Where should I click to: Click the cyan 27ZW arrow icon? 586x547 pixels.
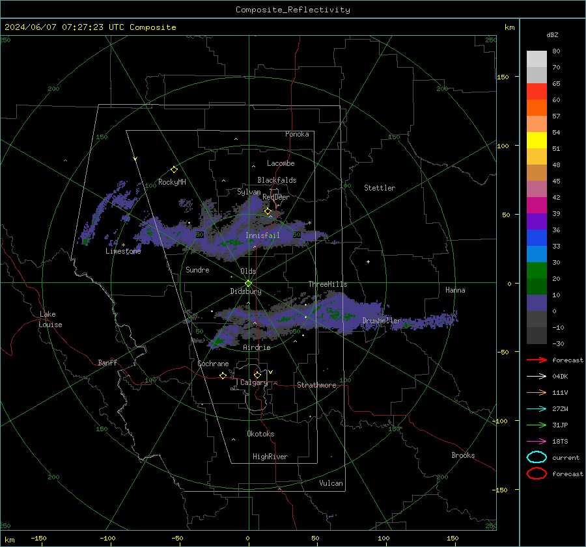click(537, 409)
